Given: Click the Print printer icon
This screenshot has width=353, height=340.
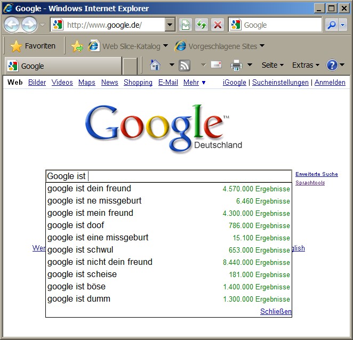Looking at the screenshot, I should 236,65.
